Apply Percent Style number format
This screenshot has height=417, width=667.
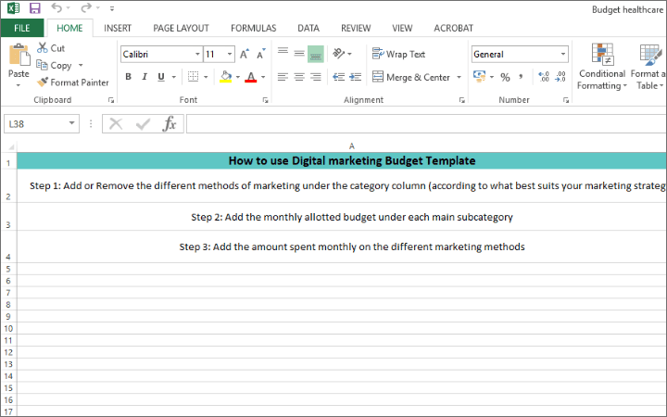coord(505,77)
